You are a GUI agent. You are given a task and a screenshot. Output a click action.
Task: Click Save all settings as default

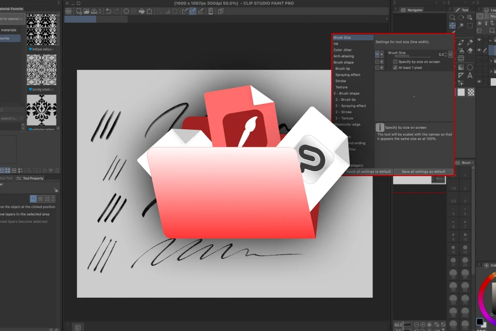pyautogui.click(x=423, y=171)
